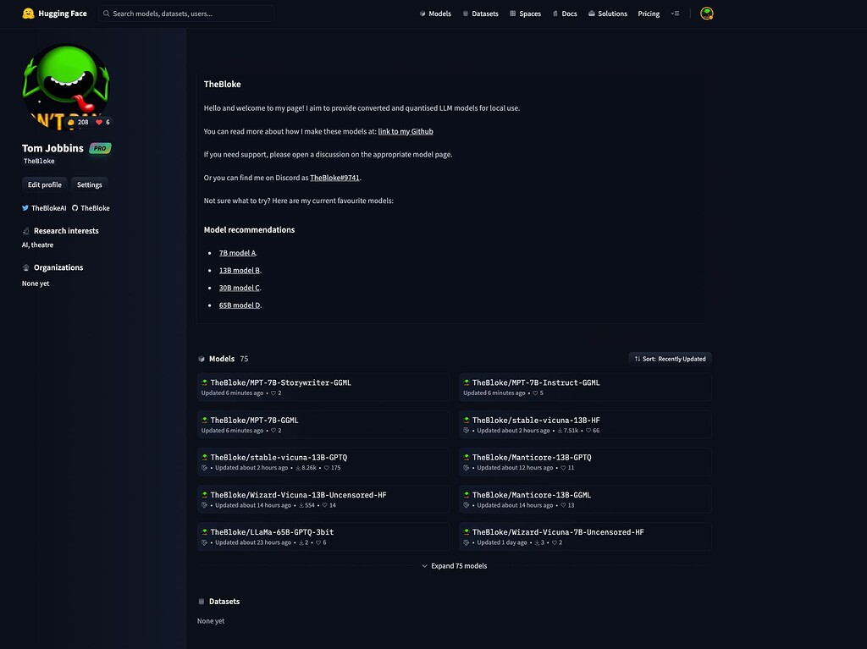Open the 65B model D recommendation link

(x=239, y=305)
